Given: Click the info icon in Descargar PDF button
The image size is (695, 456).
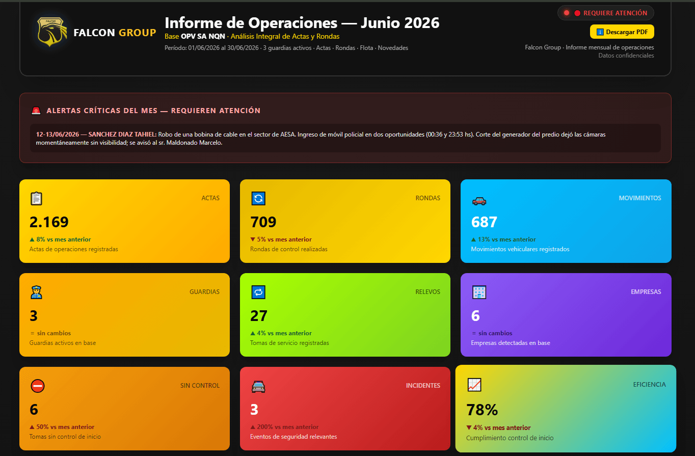Looking at the screenshot, I should [x=600, y=32].
